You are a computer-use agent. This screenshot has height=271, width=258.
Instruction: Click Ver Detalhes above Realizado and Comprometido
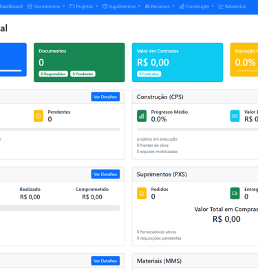point(105,174)
